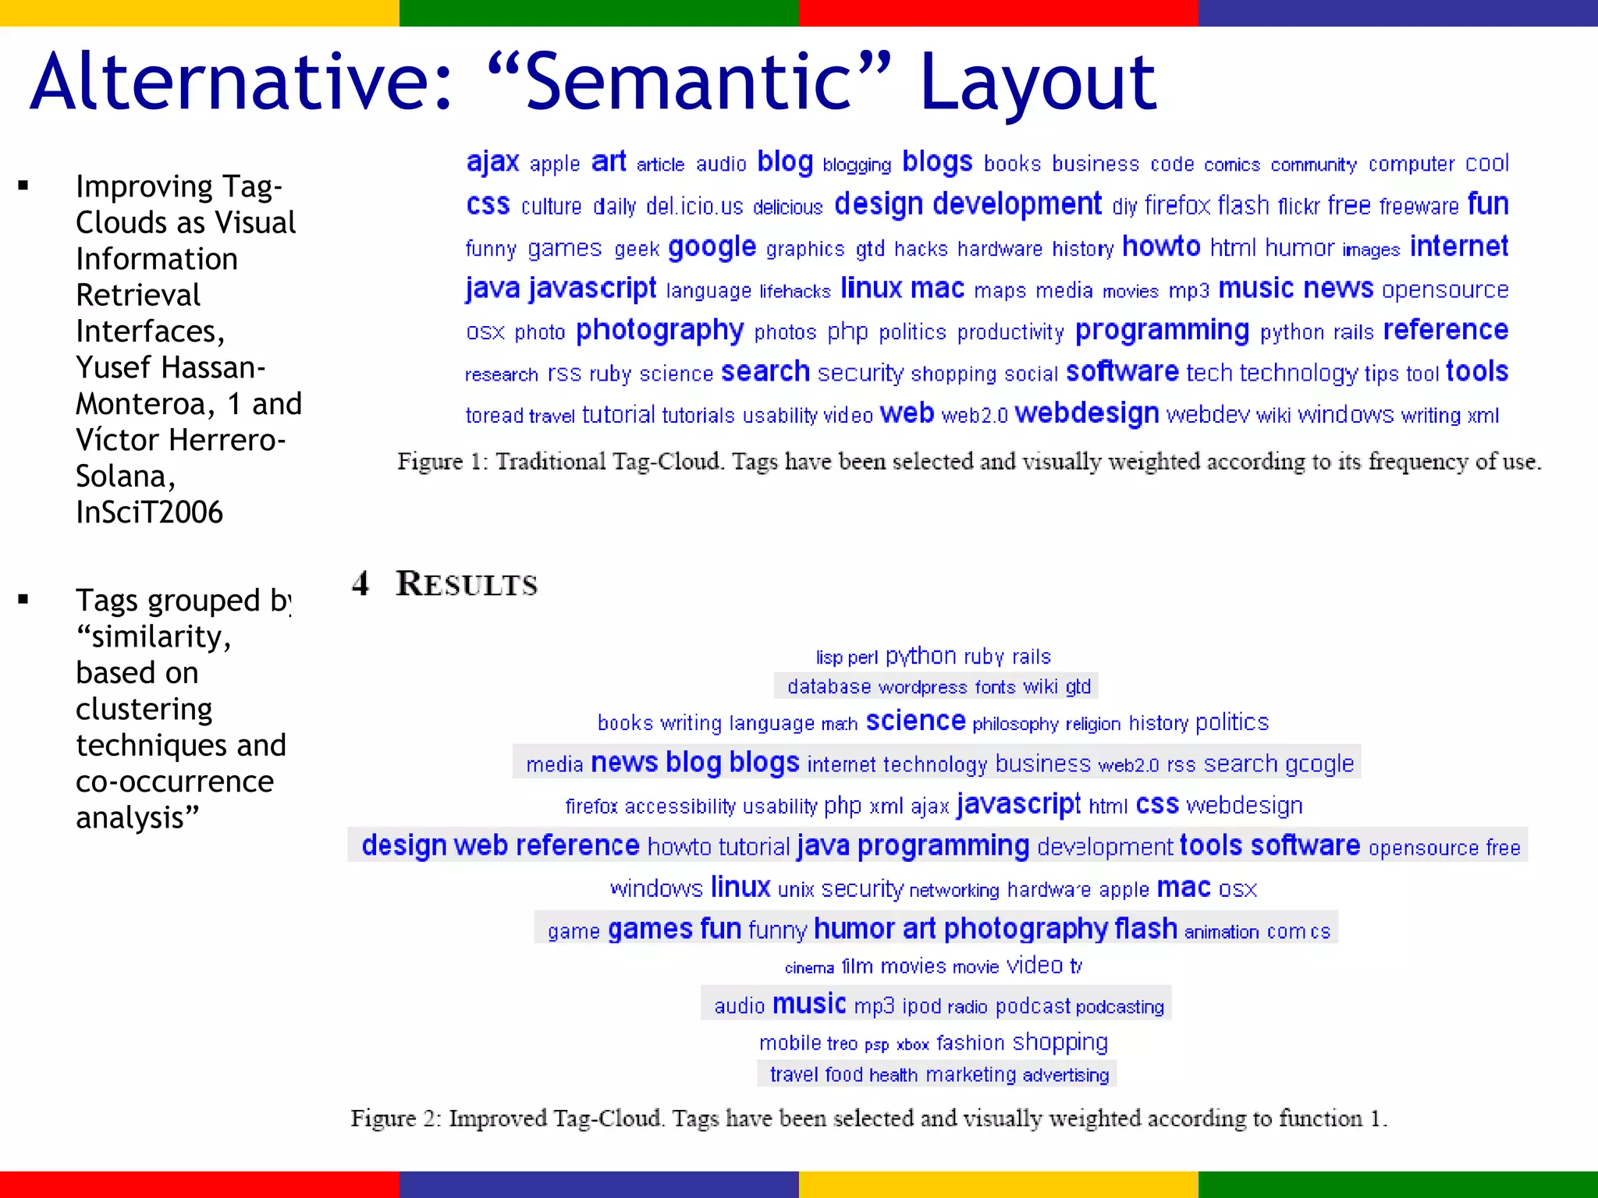Select the "InSciT2006" text in first bullet
This screenshot has width=1598, height=1198.
point(149,512)
